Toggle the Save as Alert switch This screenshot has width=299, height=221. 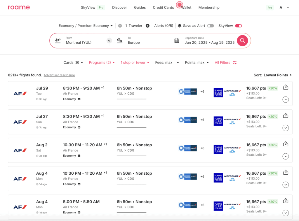[211, 26]
